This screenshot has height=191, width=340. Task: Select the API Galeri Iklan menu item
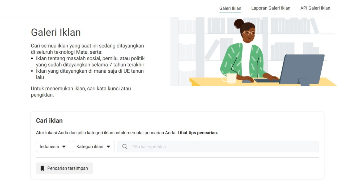[x=315, y=8]
